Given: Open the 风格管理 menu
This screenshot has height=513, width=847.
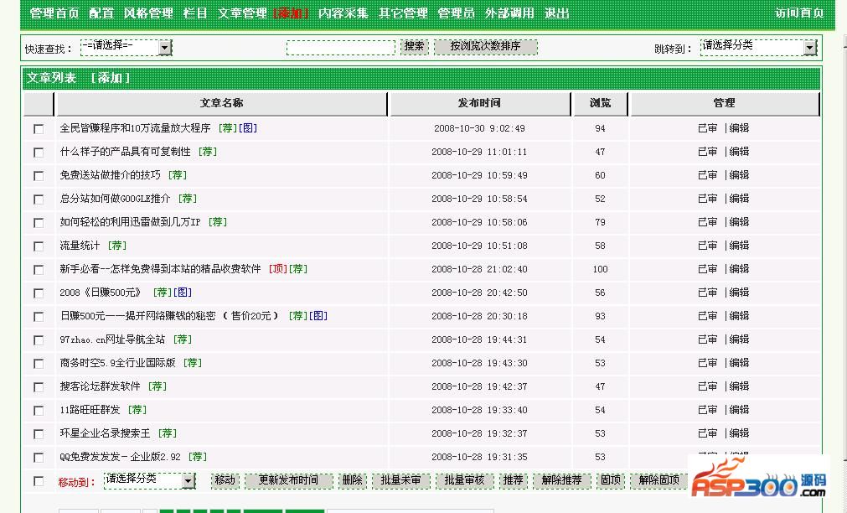Looking at the screenshot, I should [148, 13].
